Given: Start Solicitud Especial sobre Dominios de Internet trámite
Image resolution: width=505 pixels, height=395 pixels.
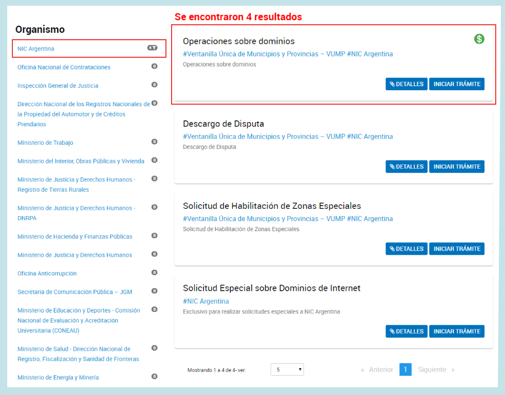Looking at the screenshot, I should click(457, 331).
